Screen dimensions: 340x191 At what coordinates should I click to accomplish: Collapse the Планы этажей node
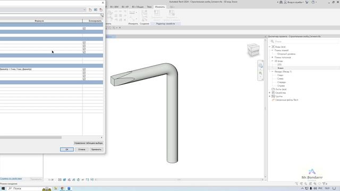click(x=273, y=50)
